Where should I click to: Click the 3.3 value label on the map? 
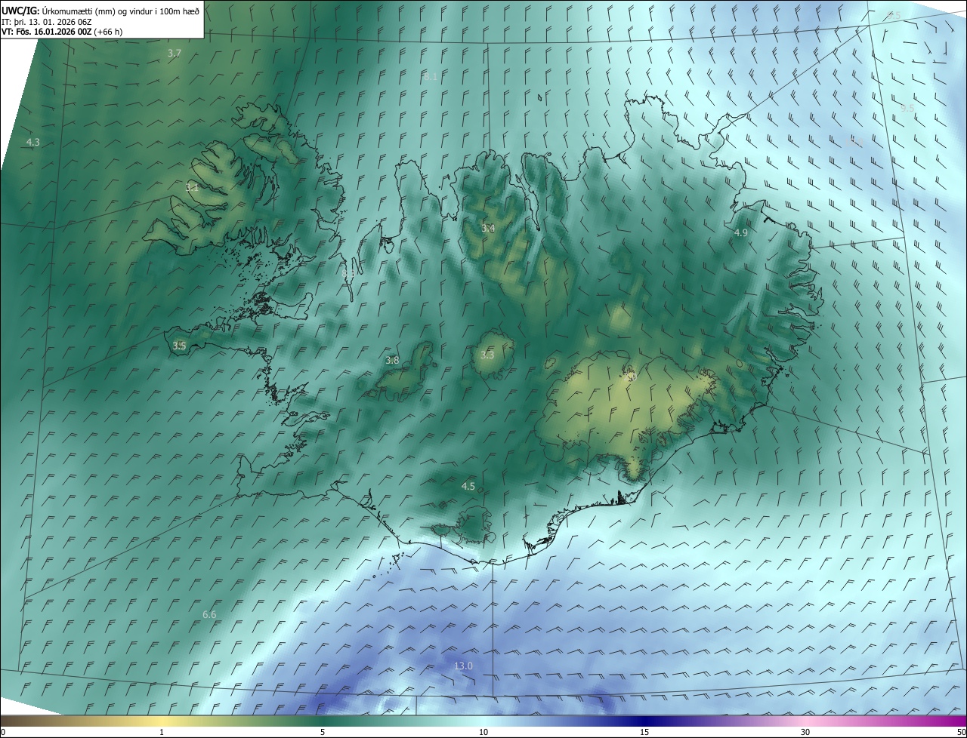coord(487,355)
